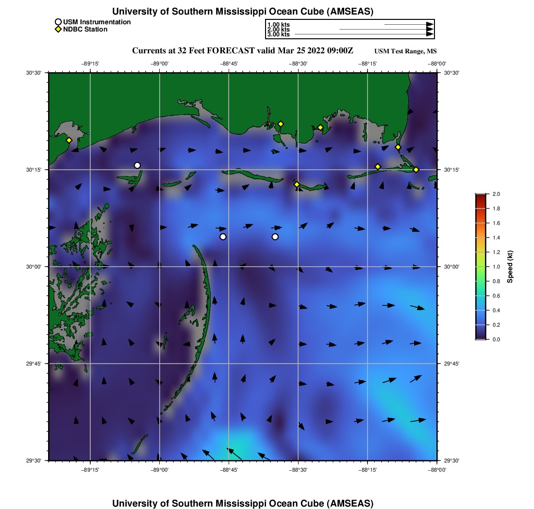Click the NDBC diamond on the island near -88°30'
534x509 pixels.
[297, 184]
